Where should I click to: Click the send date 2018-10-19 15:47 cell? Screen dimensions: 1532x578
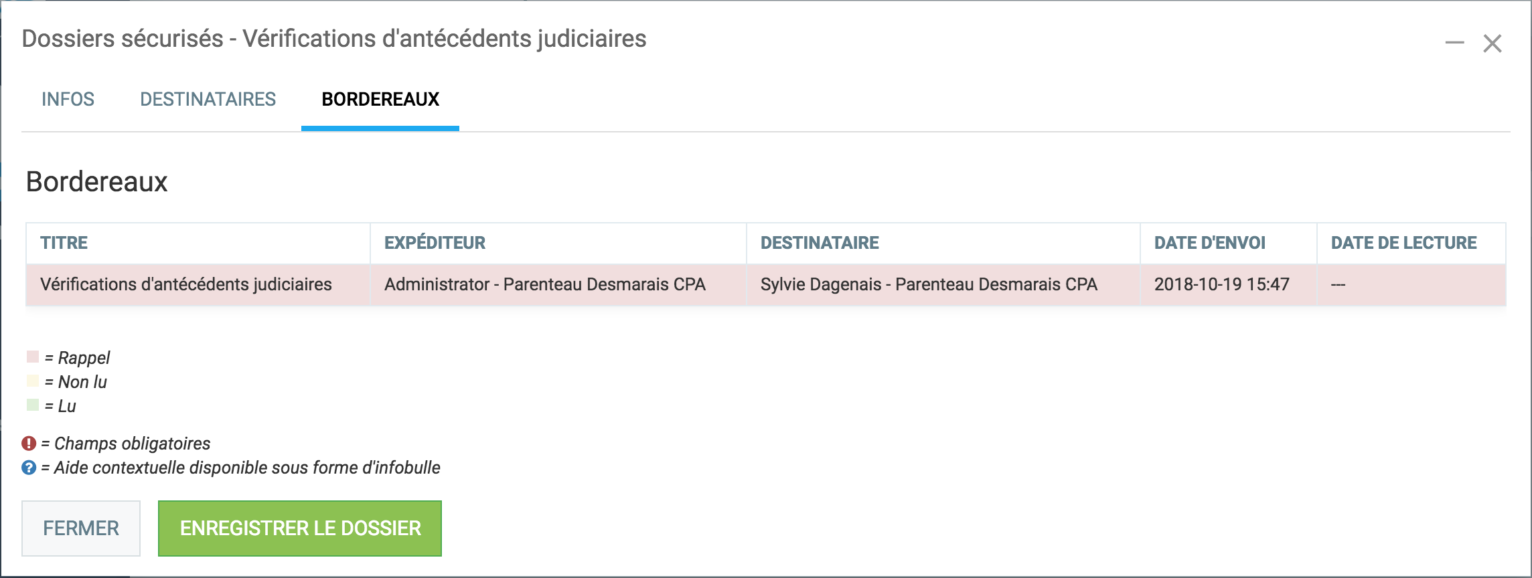click(1221, 284)
